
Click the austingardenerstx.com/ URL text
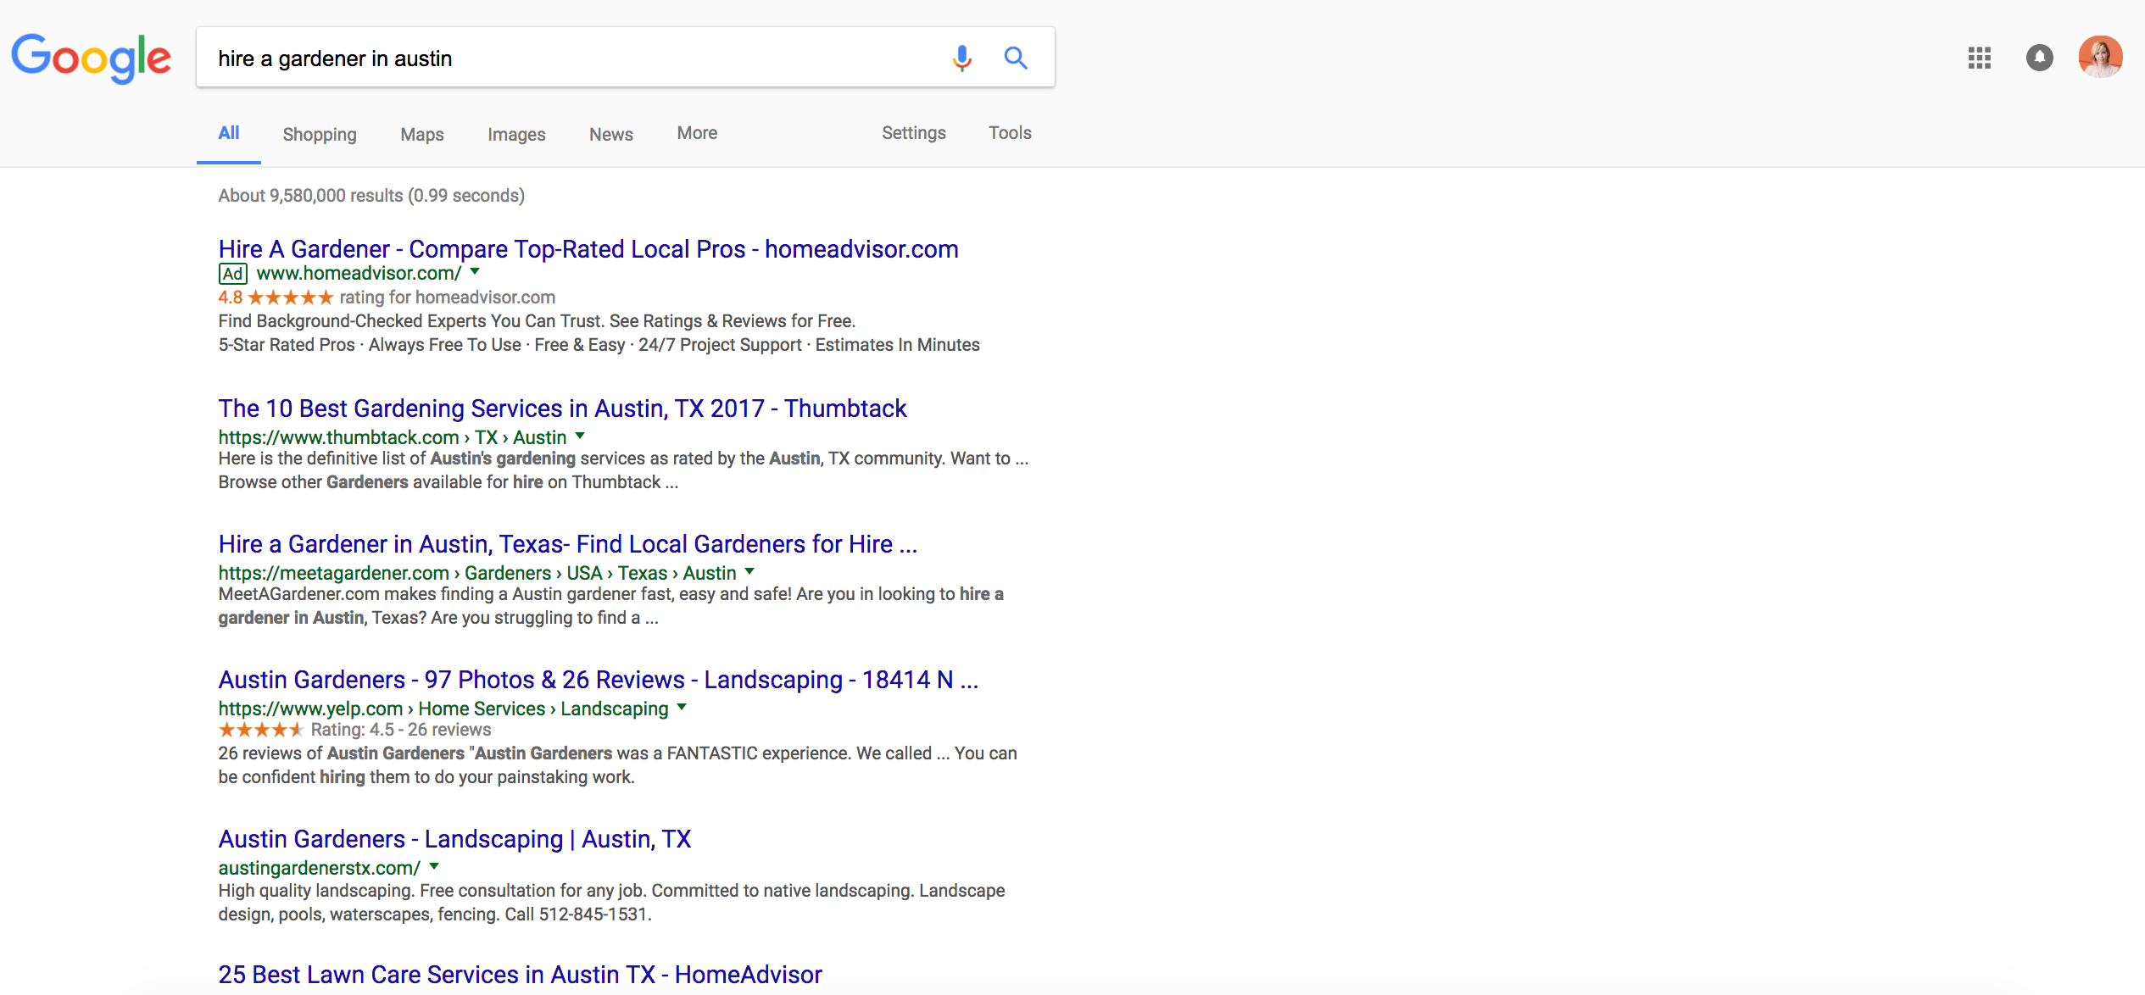pos(320,868)
